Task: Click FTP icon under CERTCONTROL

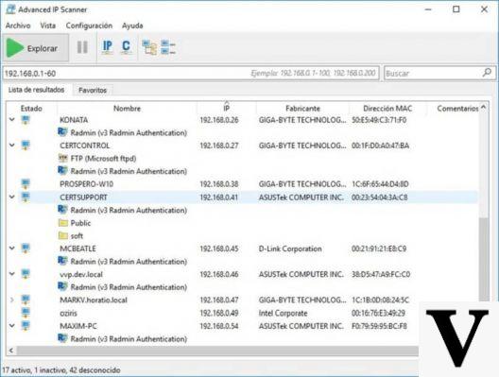Action: point(63,158)
